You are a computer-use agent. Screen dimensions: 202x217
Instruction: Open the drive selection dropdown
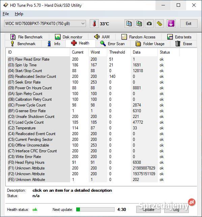[45, 24]
